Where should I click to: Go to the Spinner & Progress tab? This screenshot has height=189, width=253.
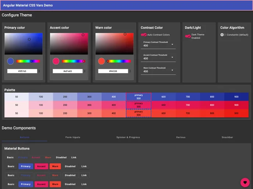pyautogui.click(x=128, y=137)
